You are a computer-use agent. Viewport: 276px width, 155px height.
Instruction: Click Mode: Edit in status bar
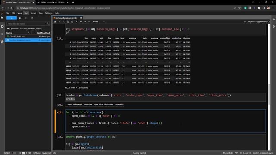pyautogui.click(x=228, y=153)
